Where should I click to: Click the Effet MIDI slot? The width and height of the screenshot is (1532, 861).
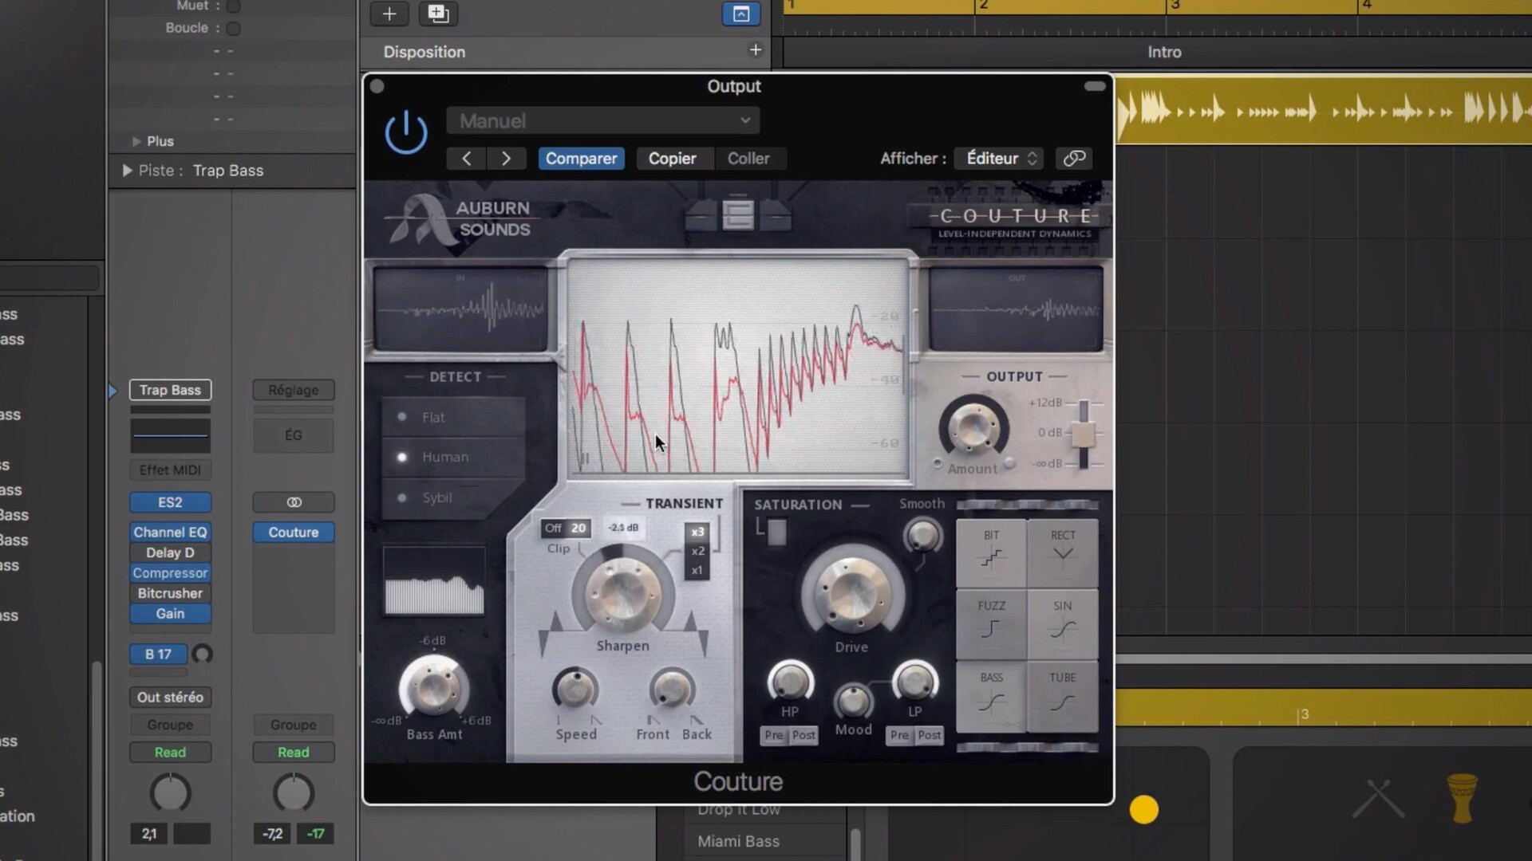tap(170, 470)
